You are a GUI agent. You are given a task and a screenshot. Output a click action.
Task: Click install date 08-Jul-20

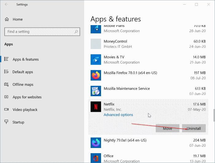[x=198, y=78]
